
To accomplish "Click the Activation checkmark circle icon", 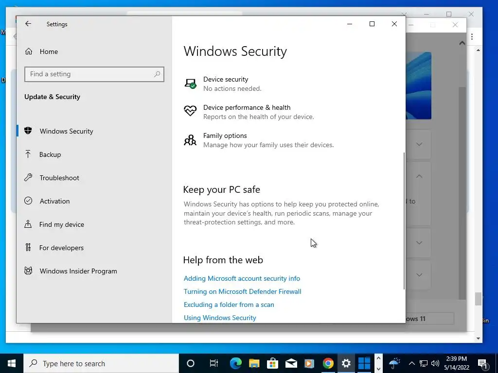I will click(x=28, y=201).
